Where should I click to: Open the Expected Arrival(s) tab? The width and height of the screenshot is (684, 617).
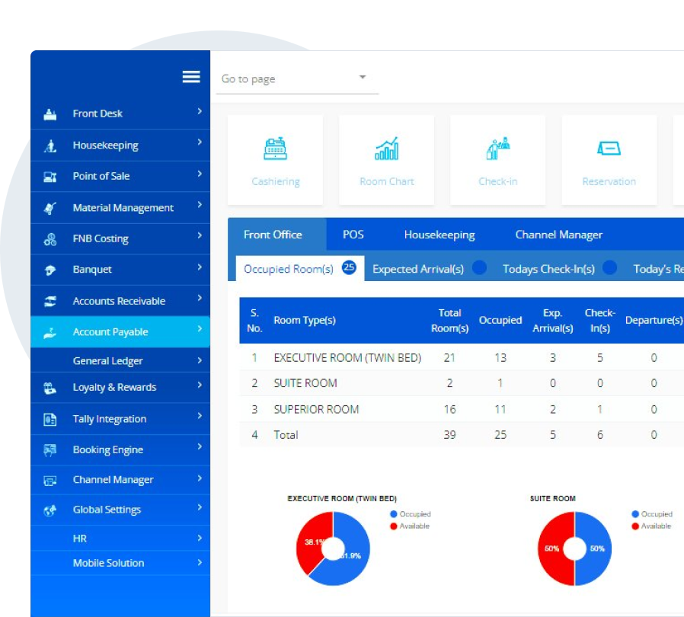[x=417, y=269]
